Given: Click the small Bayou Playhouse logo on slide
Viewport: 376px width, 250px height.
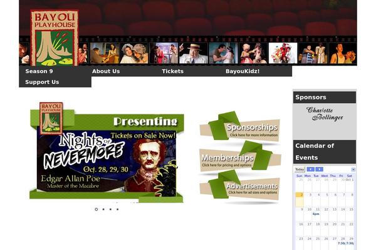Looking at the screenshot, I should tap(51, 118).
